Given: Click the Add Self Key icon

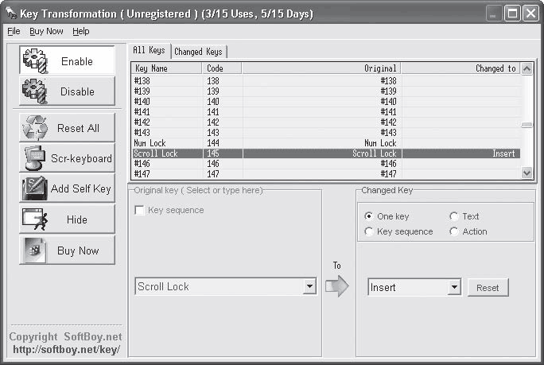Looking at the screenshot, I should point(34,188).
